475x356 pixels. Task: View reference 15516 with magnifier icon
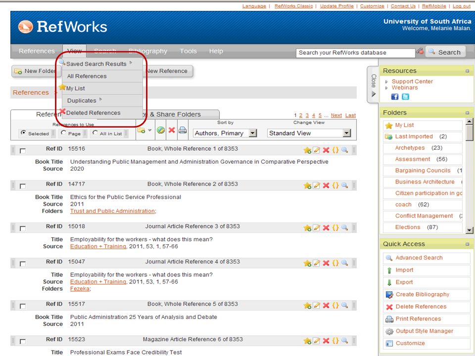344,150
